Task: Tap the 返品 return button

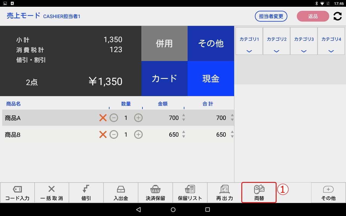Action: 313,16
